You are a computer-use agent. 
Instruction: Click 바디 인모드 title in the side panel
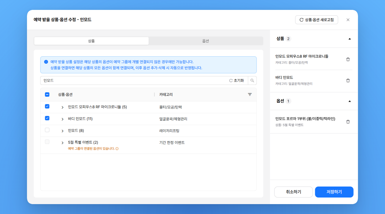284,77
